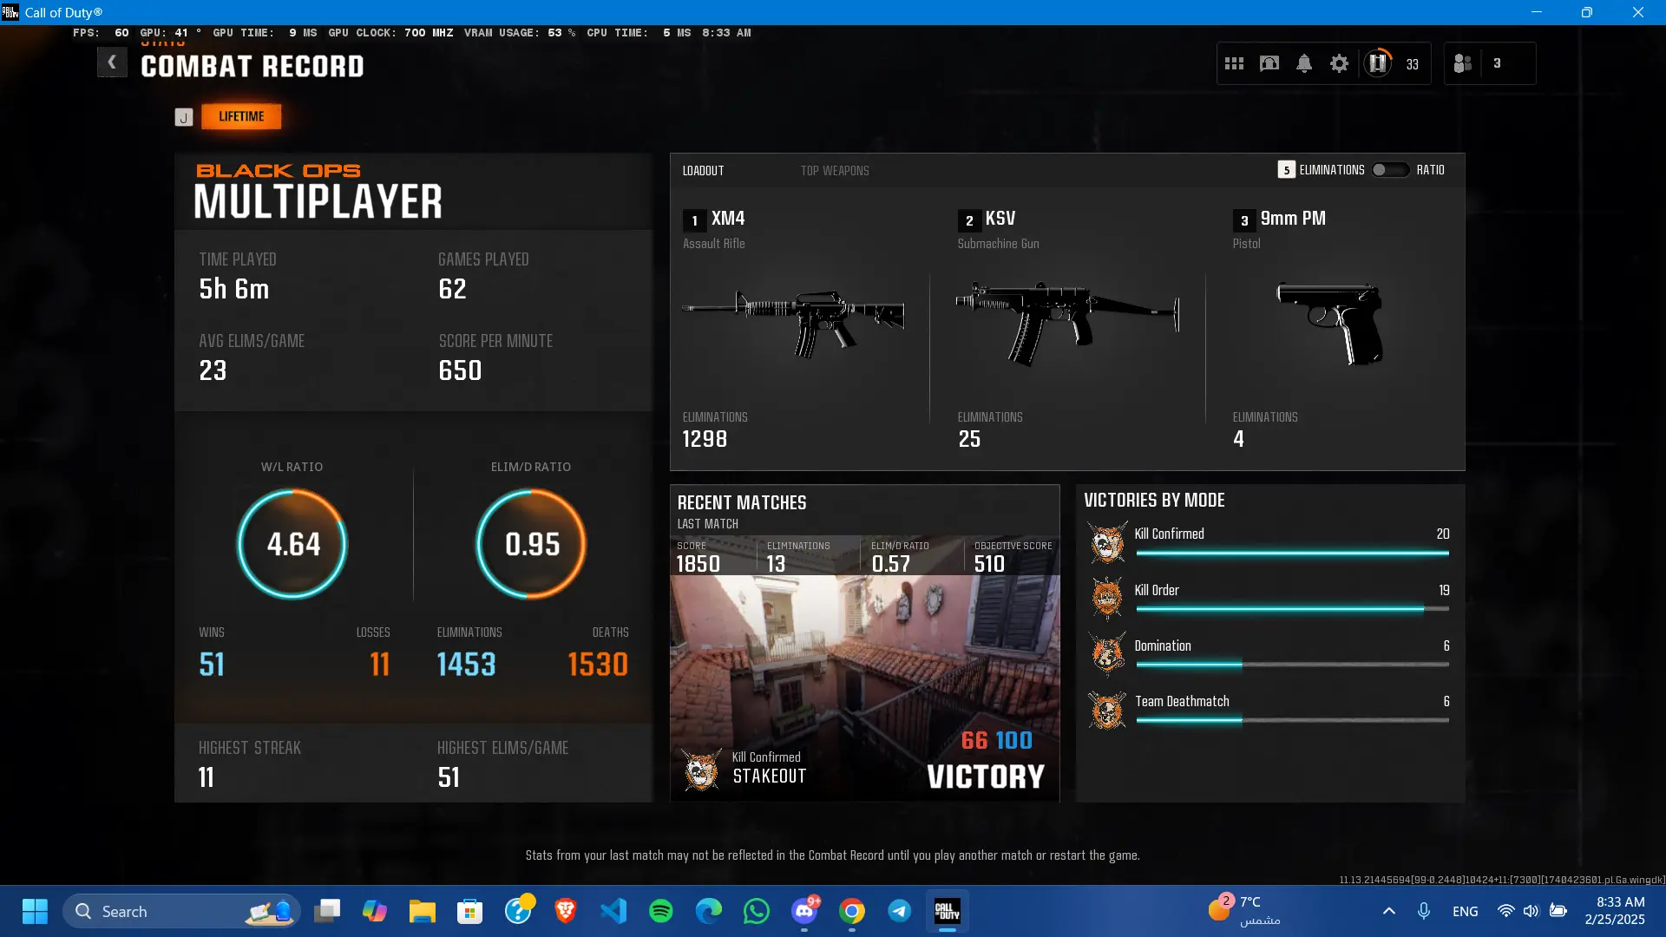The height and width of the screenshot is (937, 1666).
Task: Go back with the left chevron button
Action: point(112,62)
